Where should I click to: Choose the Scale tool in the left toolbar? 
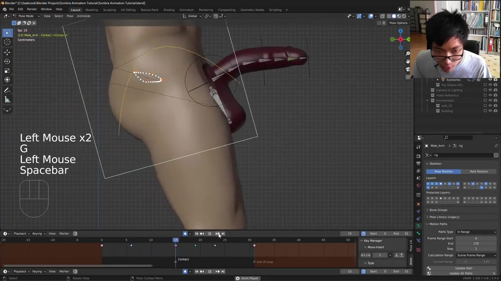7,71
